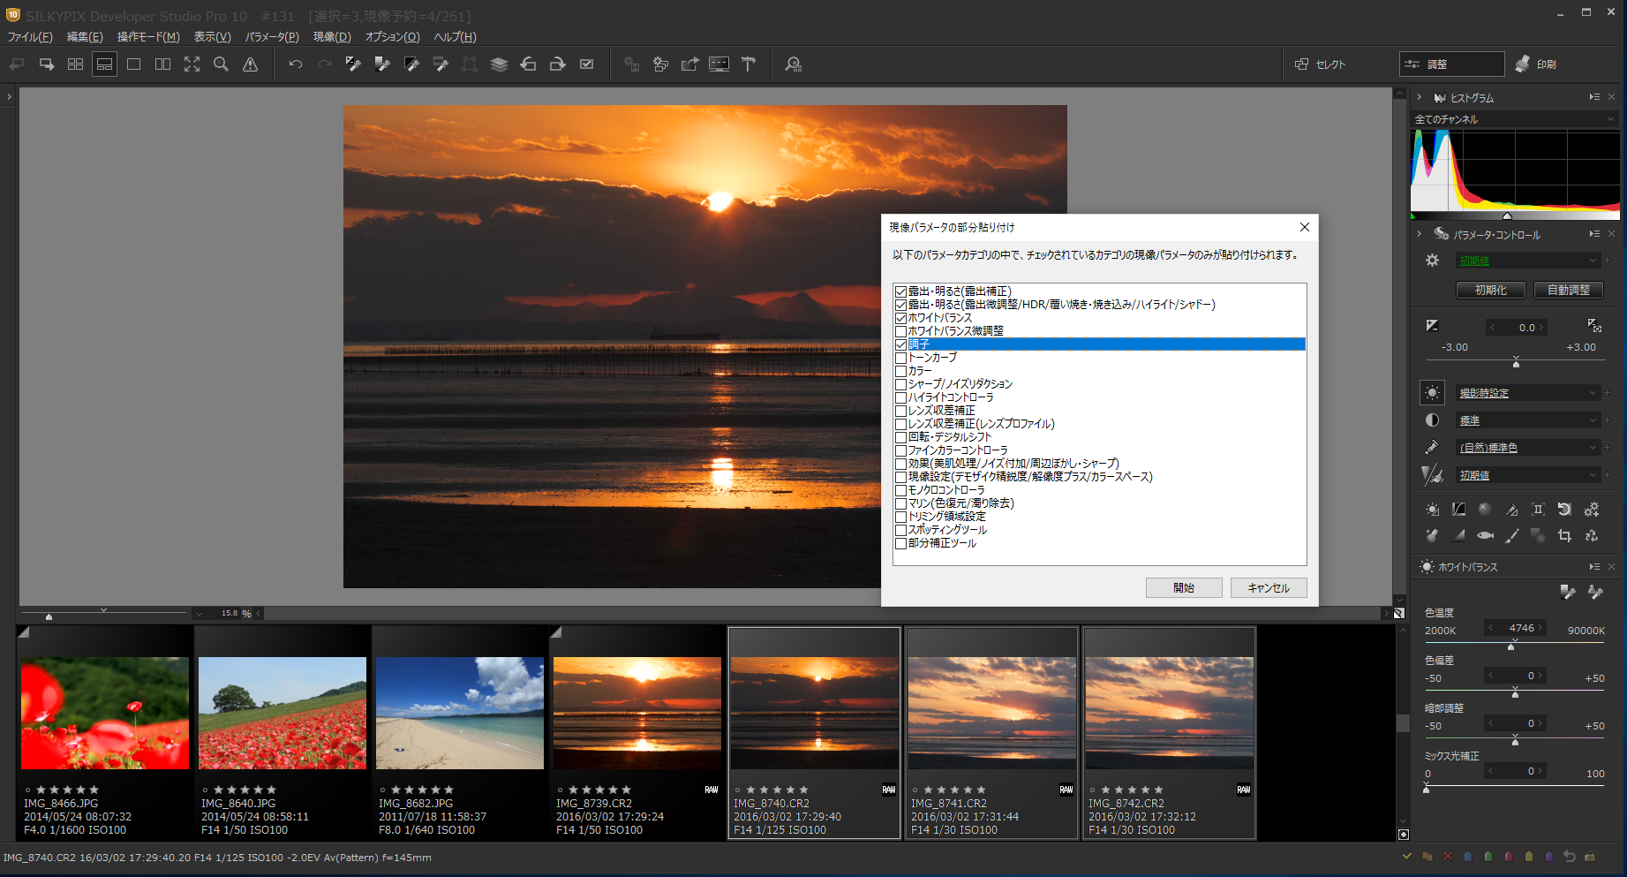Image resolution: width=1627 pixels, height=877 pixels.
Task: Click the キャンセル button in dialog
Action: pyautogui.click(x=1269, y=588)
